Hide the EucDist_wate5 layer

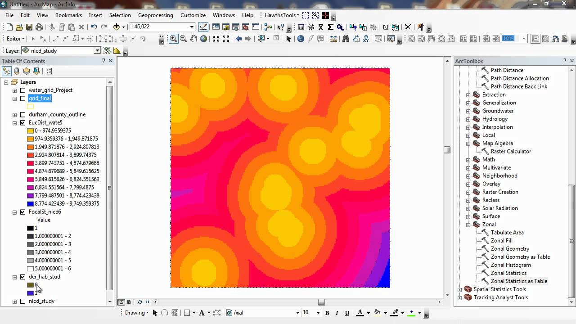(x=23, y=123)
